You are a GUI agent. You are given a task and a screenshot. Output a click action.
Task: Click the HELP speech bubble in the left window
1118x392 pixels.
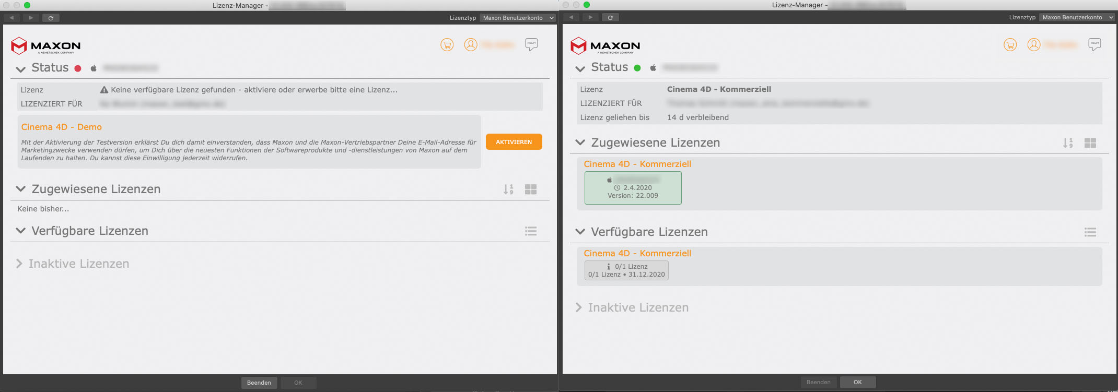click(531, 44)
